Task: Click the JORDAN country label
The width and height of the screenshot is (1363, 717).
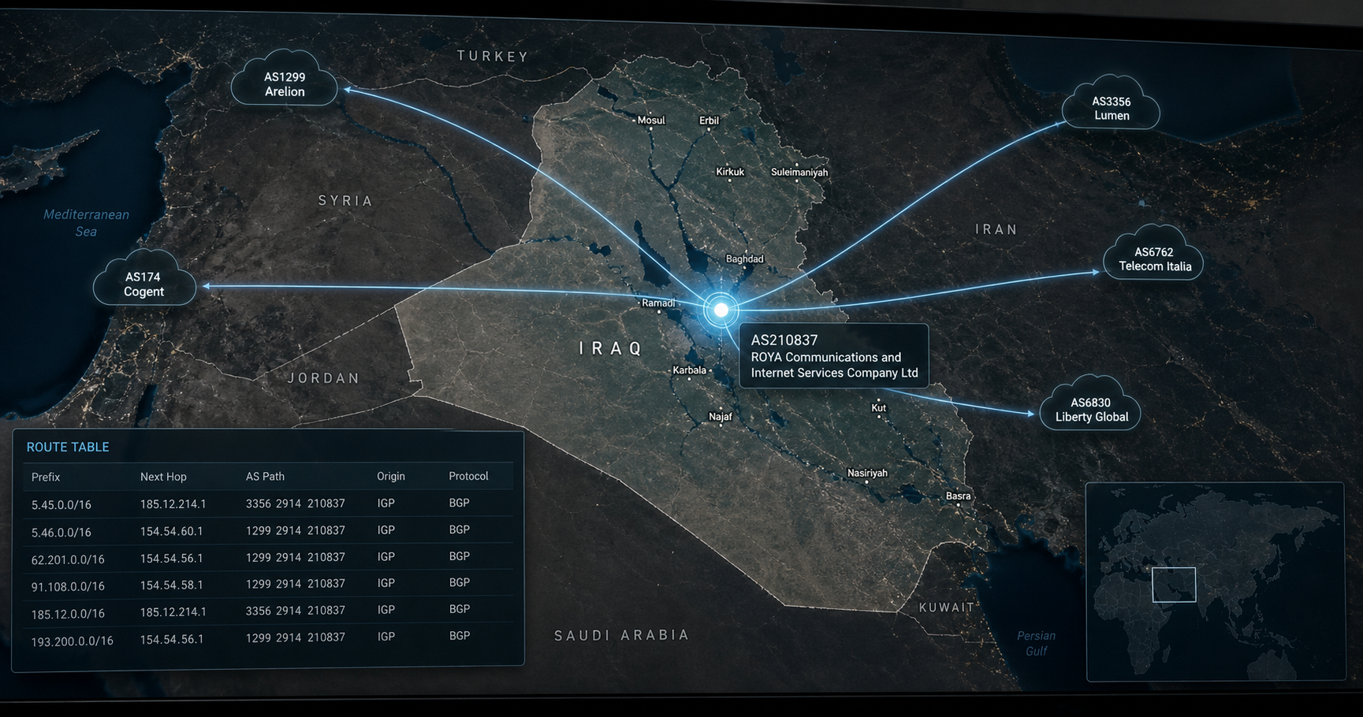Action: 323,378
